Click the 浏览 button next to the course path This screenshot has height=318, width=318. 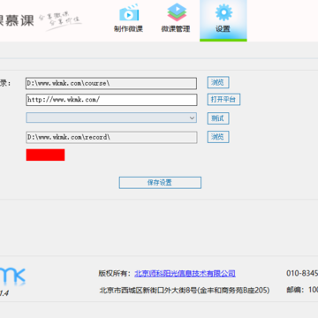pyautogui.click(x=218, y=83)
